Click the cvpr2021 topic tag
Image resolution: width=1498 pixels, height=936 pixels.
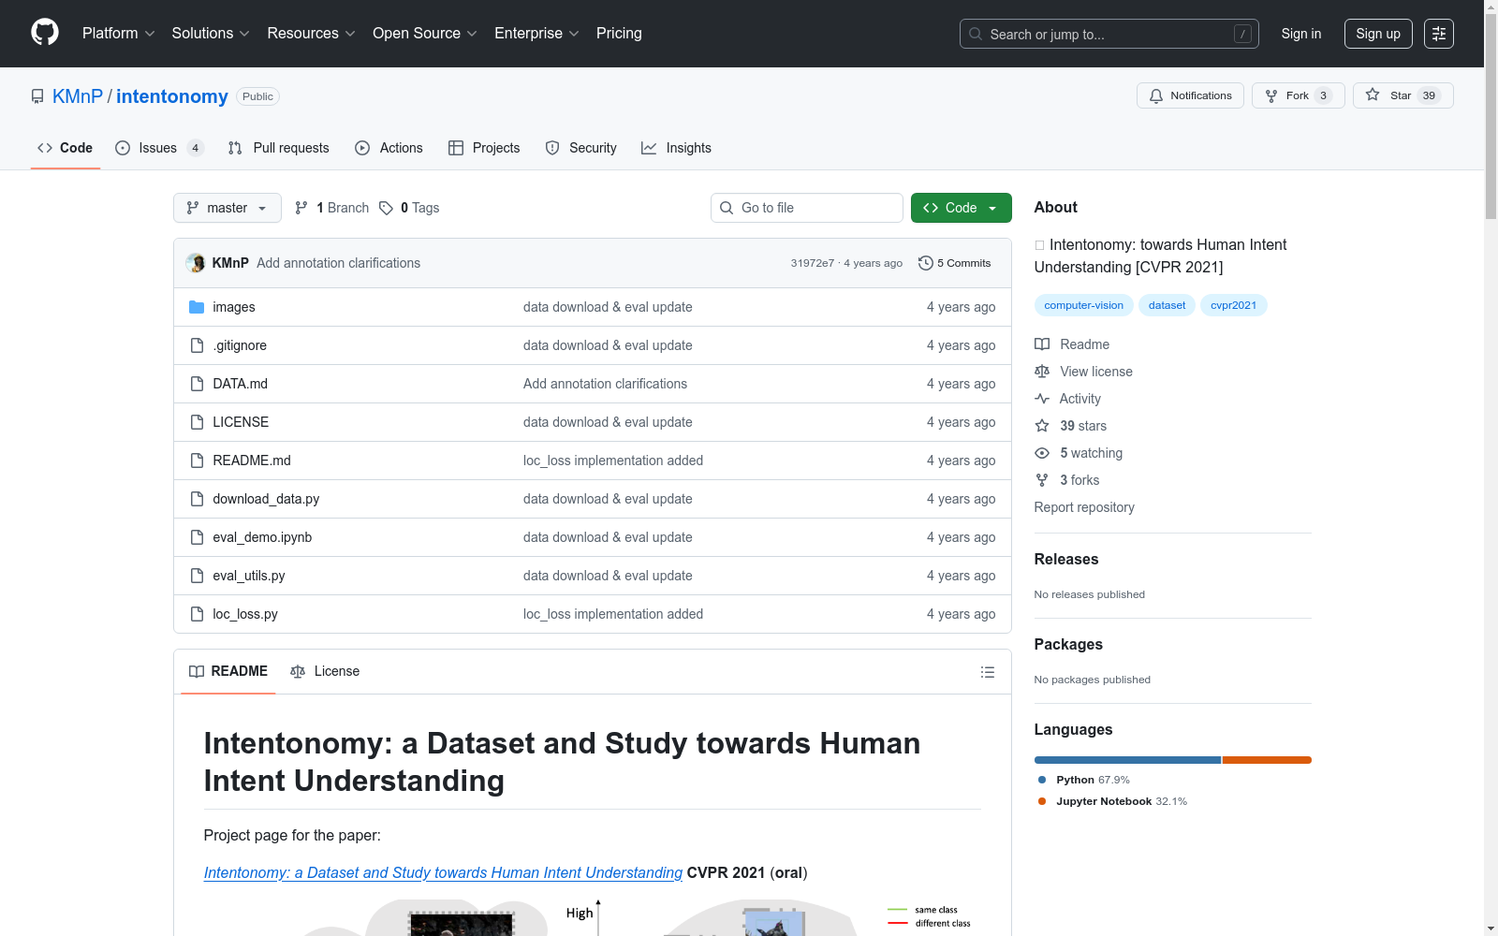(1234, 305)
